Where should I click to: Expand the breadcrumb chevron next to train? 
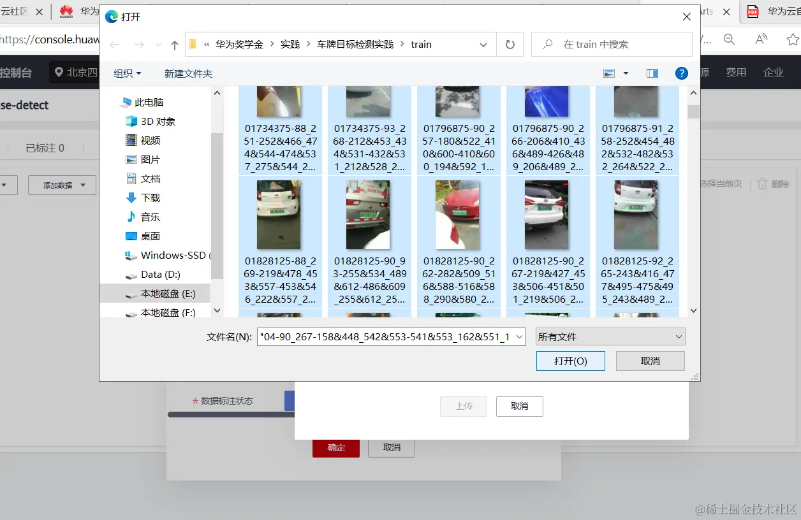tap(483, 45)
